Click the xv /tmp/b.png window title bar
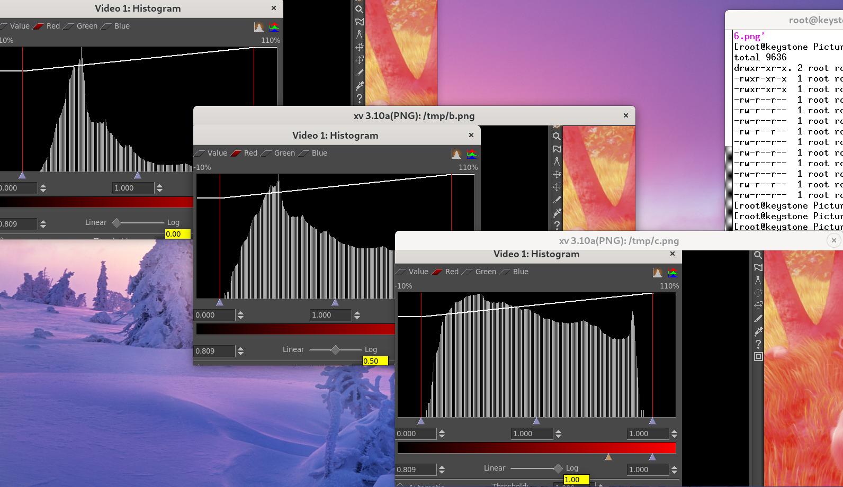Image resolution: width=843 pixels, height=487 pixels. (x=413, y=116)
